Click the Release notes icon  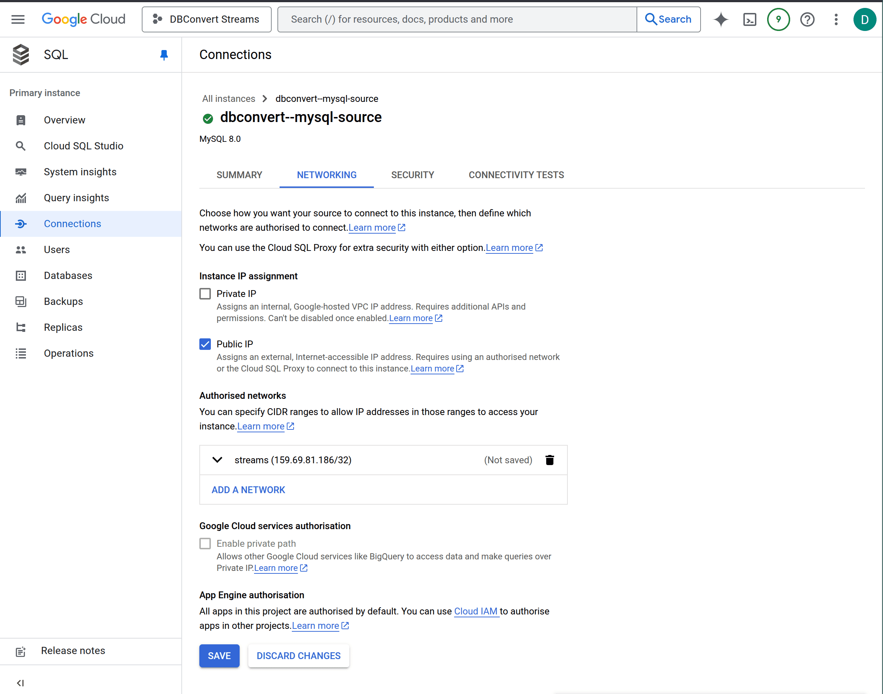(x=21, y=651)
